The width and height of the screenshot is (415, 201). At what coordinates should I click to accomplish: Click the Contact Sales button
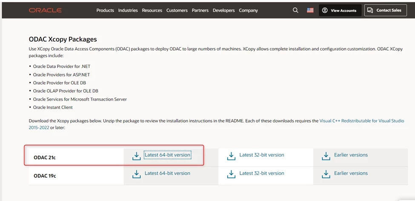tap(385, 10)
